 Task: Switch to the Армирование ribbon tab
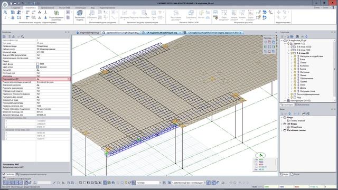coord(47,7)
